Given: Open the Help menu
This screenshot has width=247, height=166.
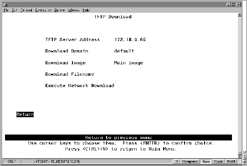Looking at the screenshot, I should click(x=86, y=10).
